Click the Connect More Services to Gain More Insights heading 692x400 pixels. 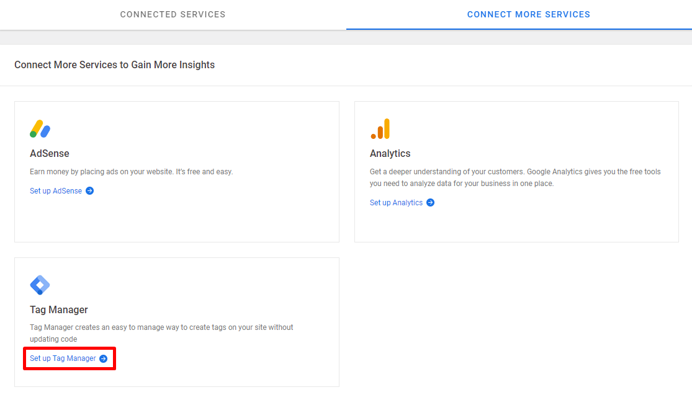(114, 64)
